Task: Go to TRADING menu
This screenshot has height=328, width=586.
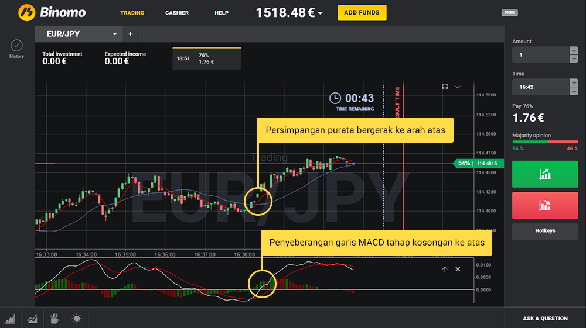Action: 132,13
